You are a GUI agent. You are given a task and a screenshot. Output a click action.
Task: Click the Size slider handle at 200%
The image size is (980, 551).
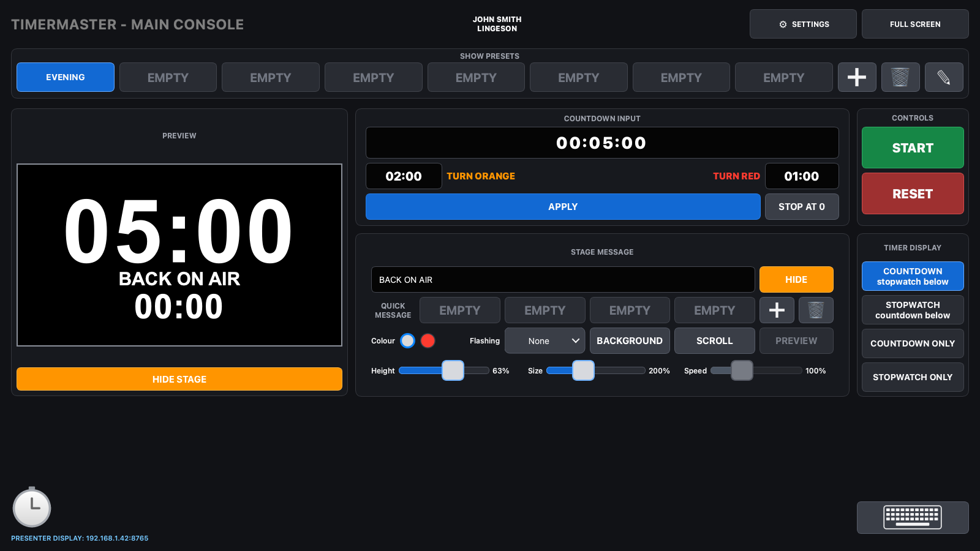583,370
